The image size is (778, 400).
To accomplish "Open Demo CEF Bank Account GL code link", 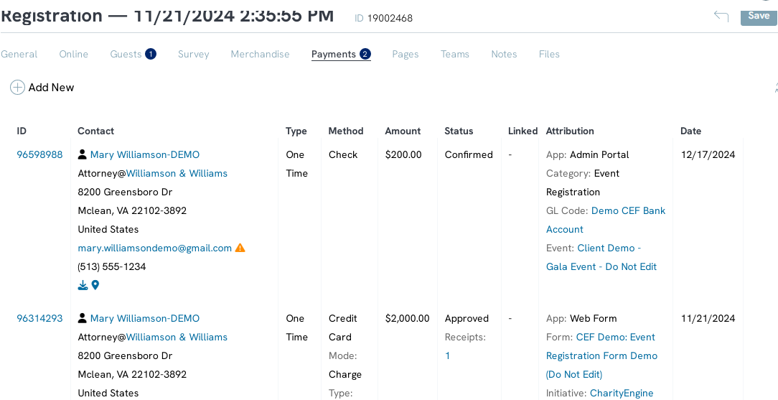I will tap(606, 220).
